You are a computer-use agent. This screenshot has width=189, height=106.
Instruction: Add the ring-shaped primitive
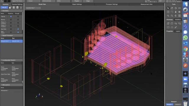(176, 24)
